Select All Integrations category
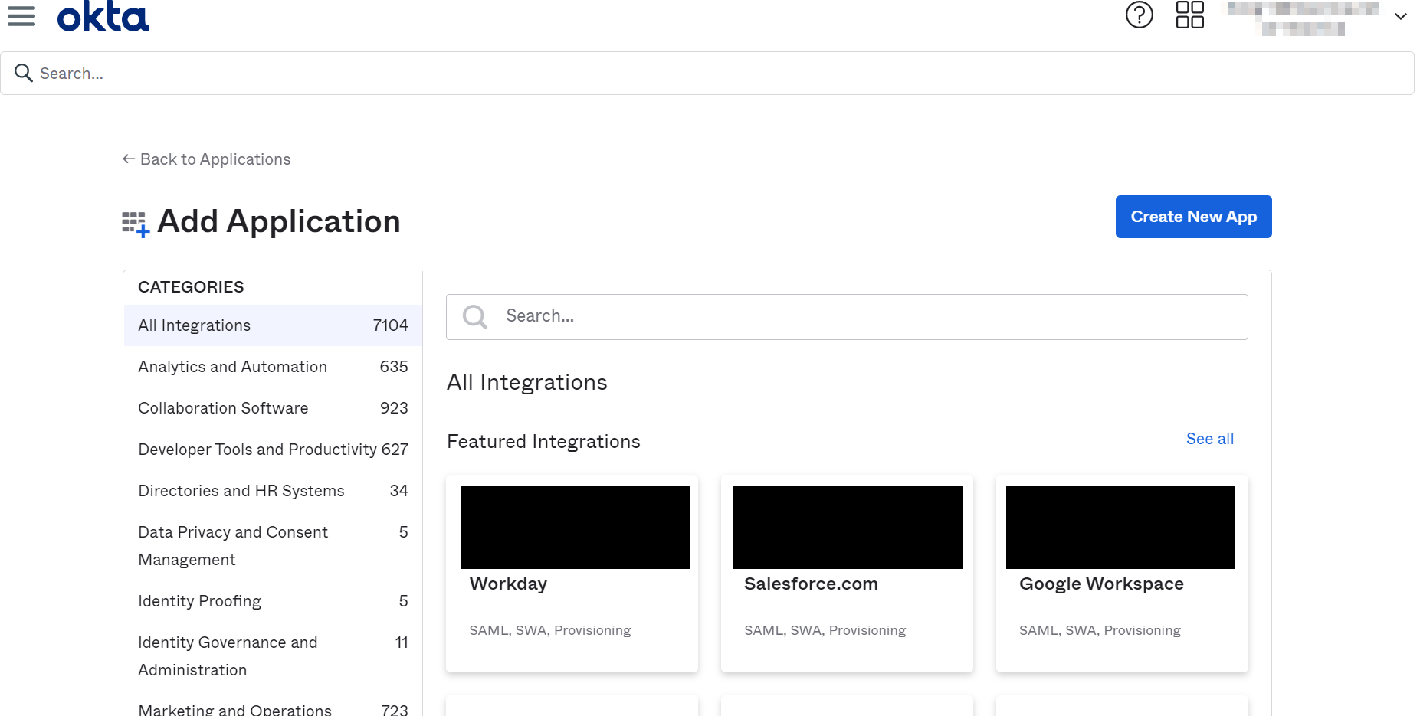 (x=273, y=325)
